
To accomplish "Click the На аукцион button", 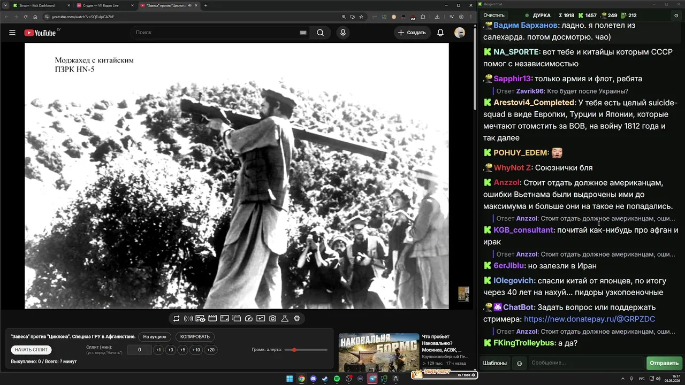I will (x=155, y=337).
